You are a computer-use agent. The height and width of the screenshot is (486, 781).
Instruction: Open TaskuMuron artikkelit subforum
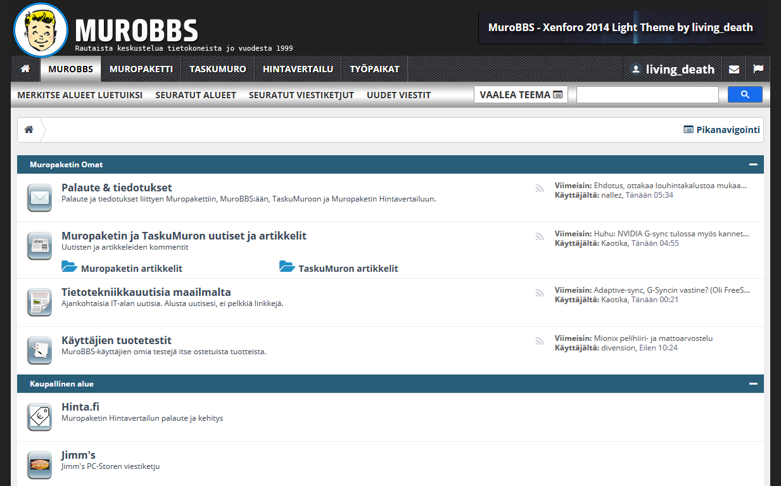(348, 268)
